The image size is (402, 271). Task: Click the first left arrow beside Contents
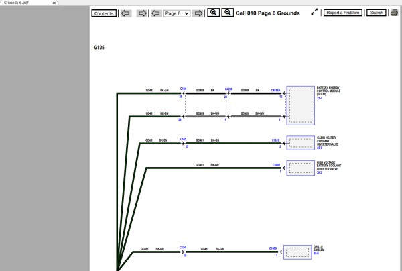click(x=126, y=13)
